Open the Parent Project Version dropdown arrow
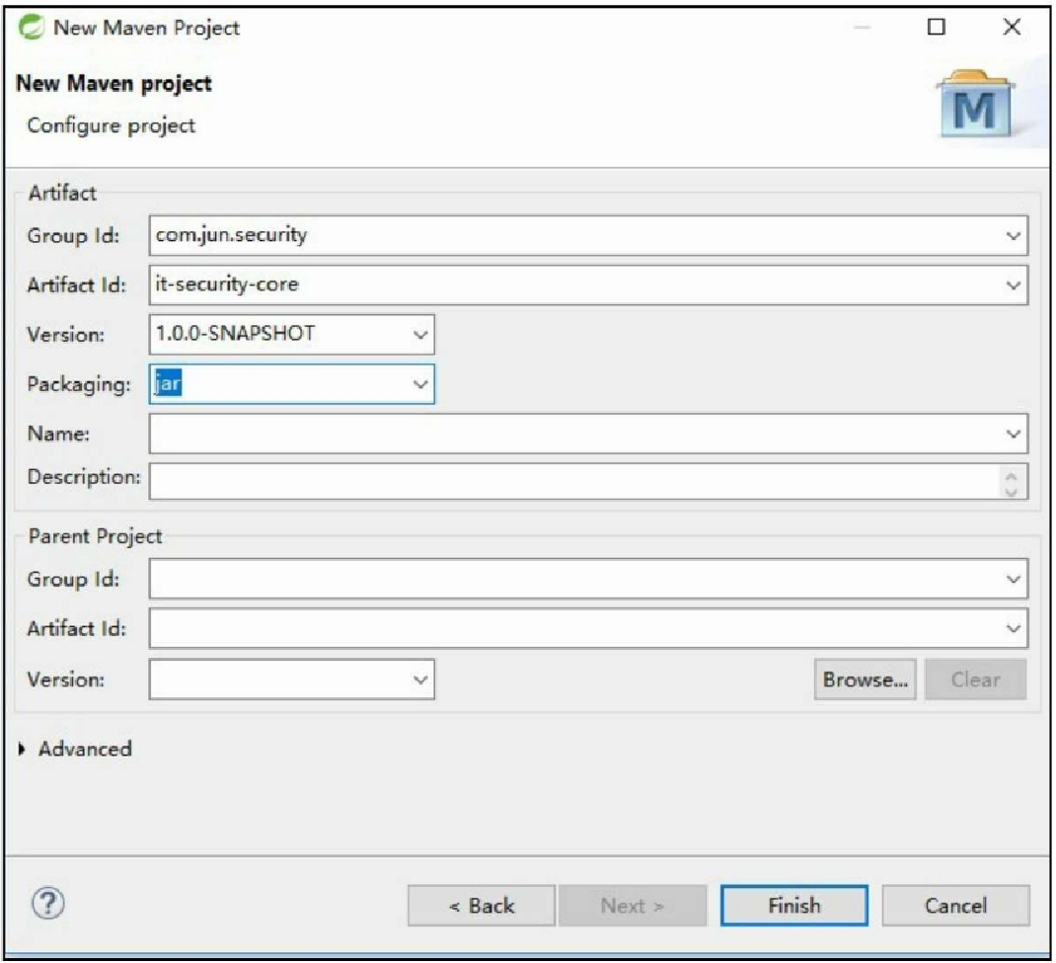 pyautogui.click(x=419, y=680)
